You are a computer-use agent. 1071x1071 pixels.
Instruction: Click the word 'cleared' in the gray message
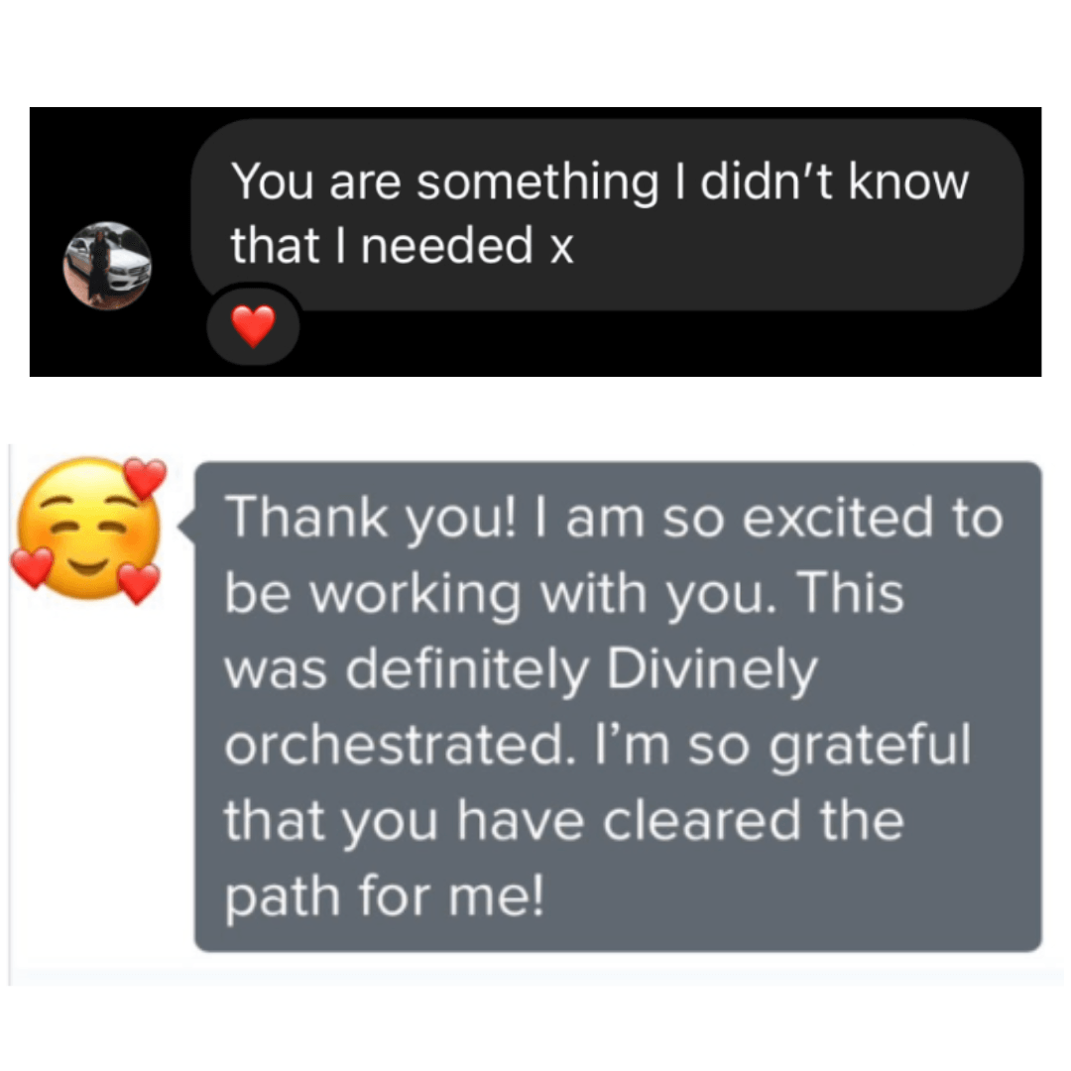point(701,820)
